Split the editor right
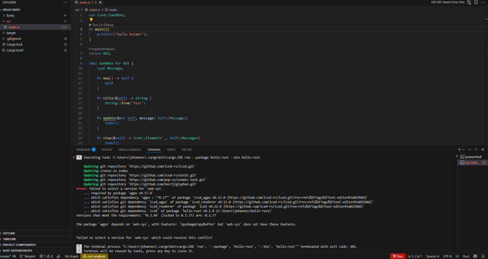Viewport: 488px width, 259px height. click(476, 2)
